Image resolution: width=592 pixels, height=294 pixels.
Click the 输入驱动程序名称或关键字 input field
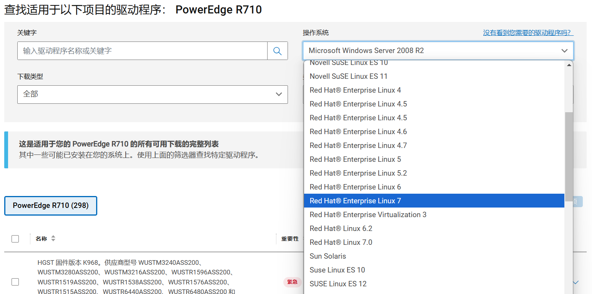142,51
